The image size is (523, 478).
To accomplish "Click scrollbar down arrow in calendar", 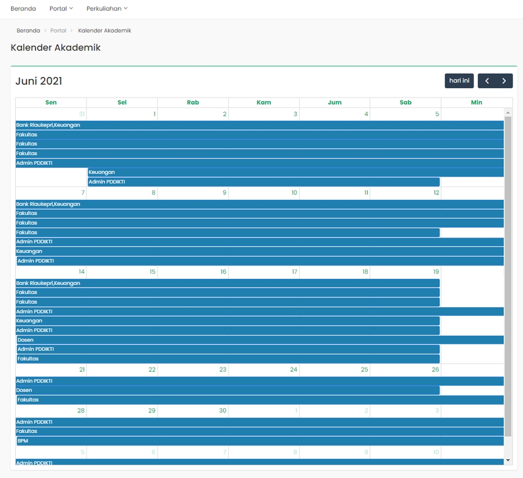I will point(508,460).
